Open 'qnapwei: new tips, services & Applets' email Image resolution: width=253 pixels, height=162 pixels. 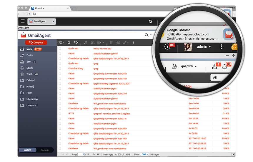[x=112, y=114]
